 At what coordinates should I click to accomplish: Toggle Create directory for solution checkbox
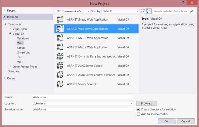point(138,109)
